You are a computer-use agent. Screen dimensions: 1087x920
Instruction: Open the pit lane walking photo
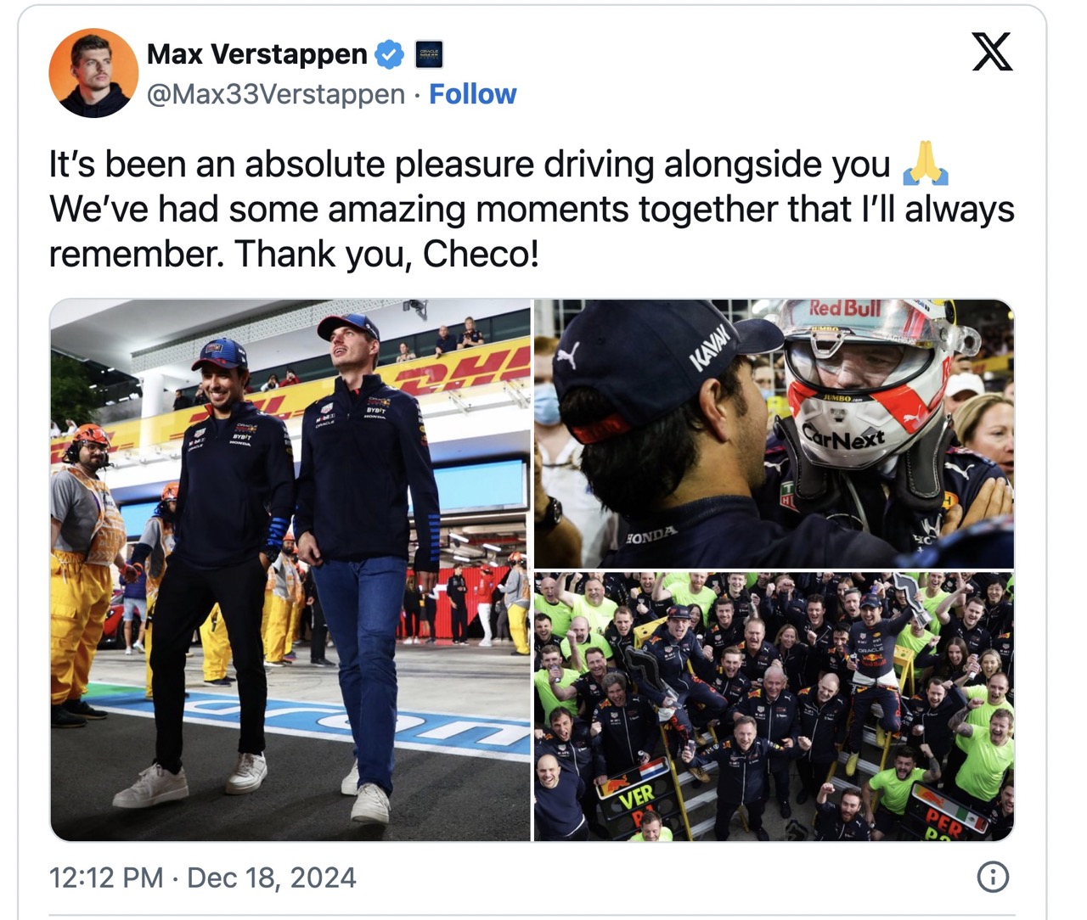tap(290, 569)
